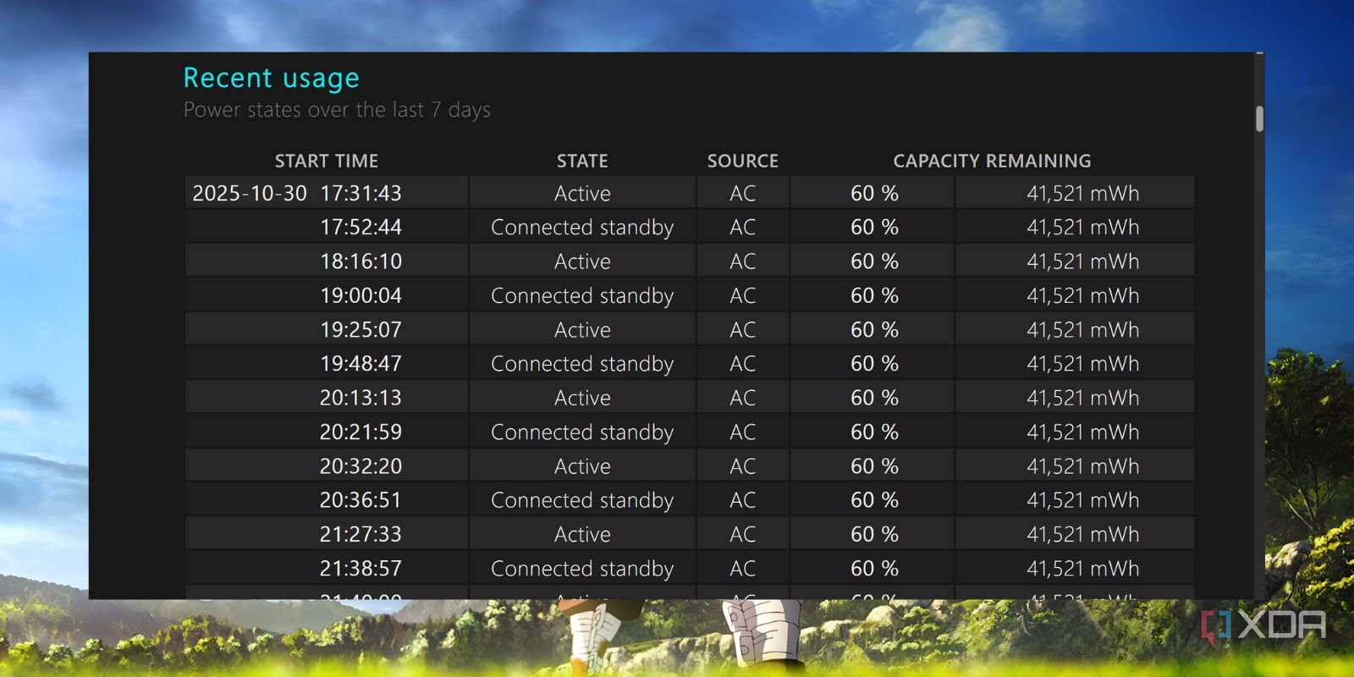Click 60 % in the 20:13:13 row
1354x677 pixels.
tap(873, 398)
